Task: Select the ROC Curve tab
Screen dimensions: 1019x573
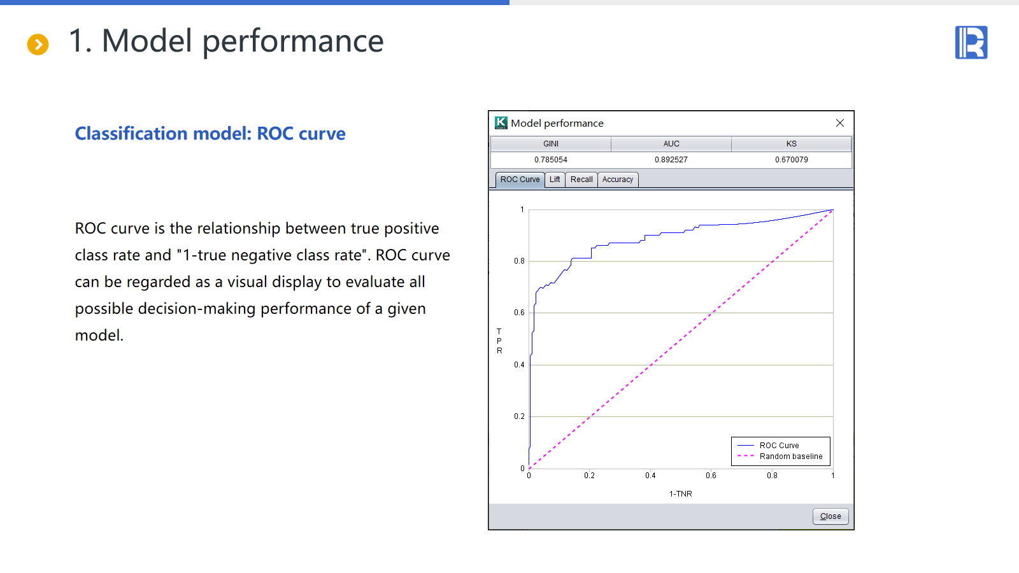Action: pos(520,180)
